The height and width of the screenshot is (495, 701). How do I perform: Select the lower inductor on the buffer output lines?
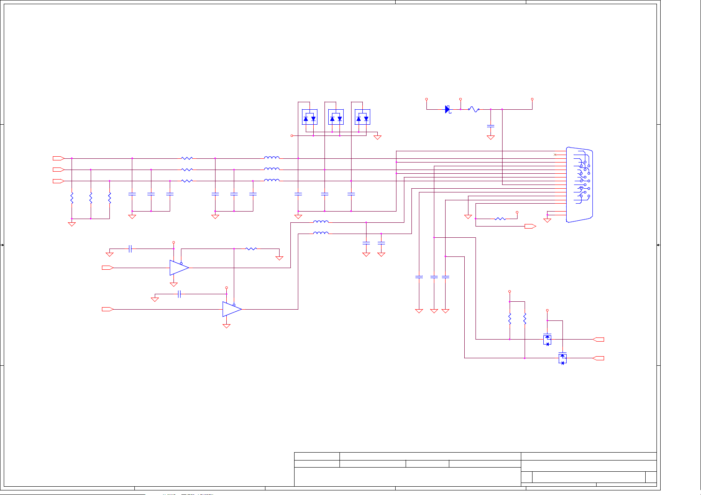click(321, 233)
